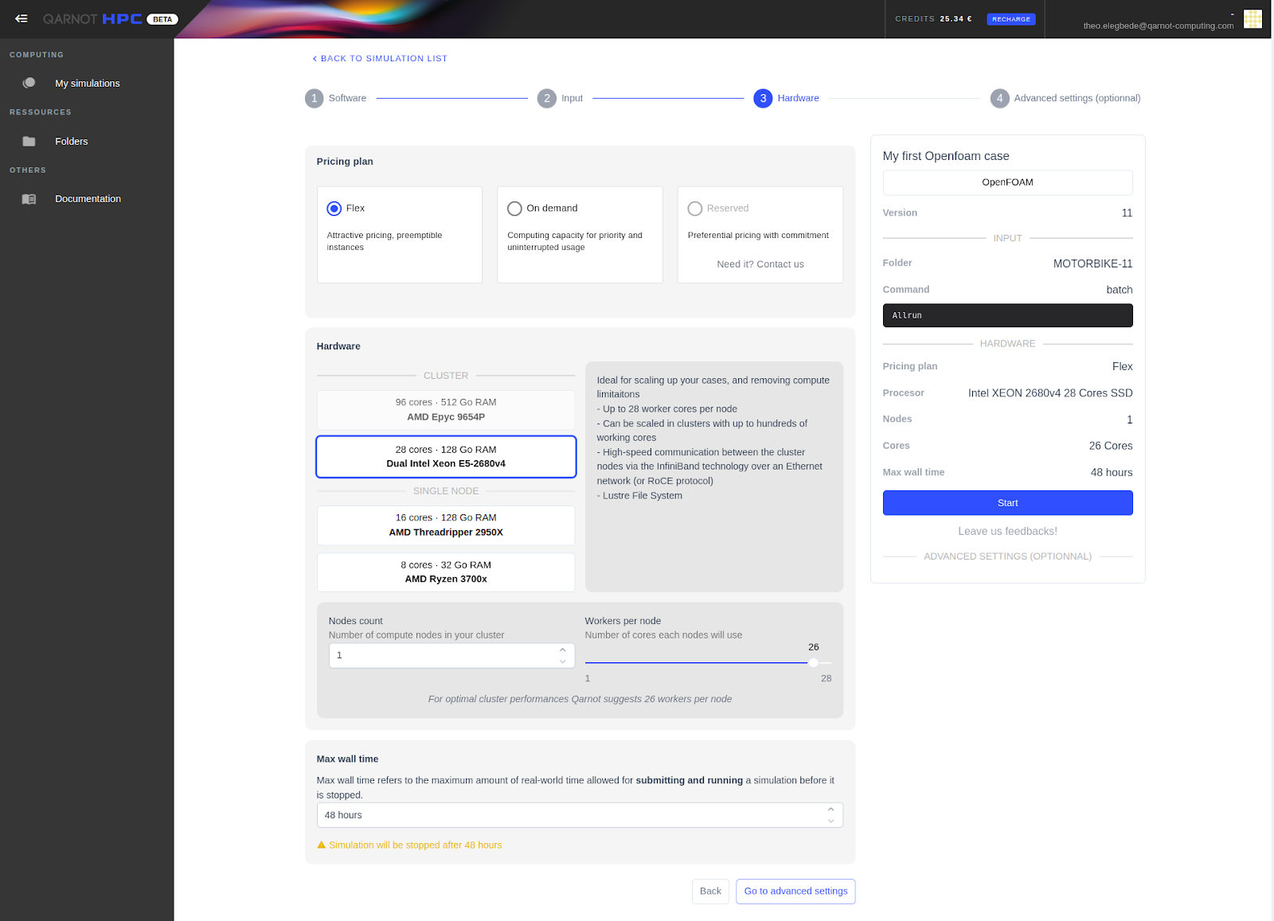Click the My simulations sidebar icon
The height and width of the screenshot is (921, 1274).
[x=29, y=83]
